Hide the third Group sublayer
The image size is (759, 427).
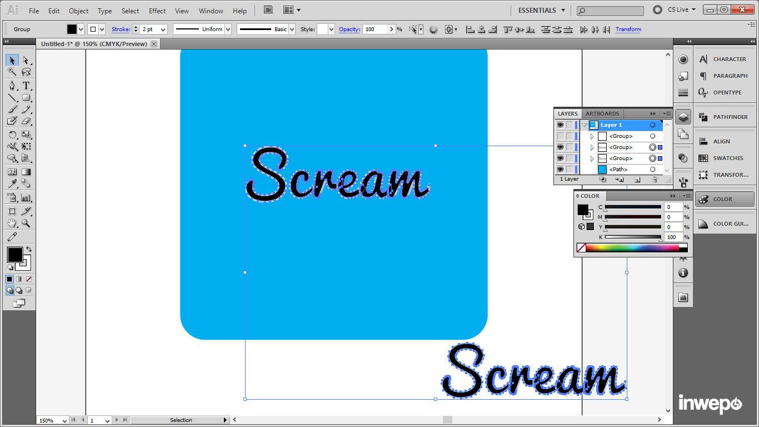[x=560, y=158]
